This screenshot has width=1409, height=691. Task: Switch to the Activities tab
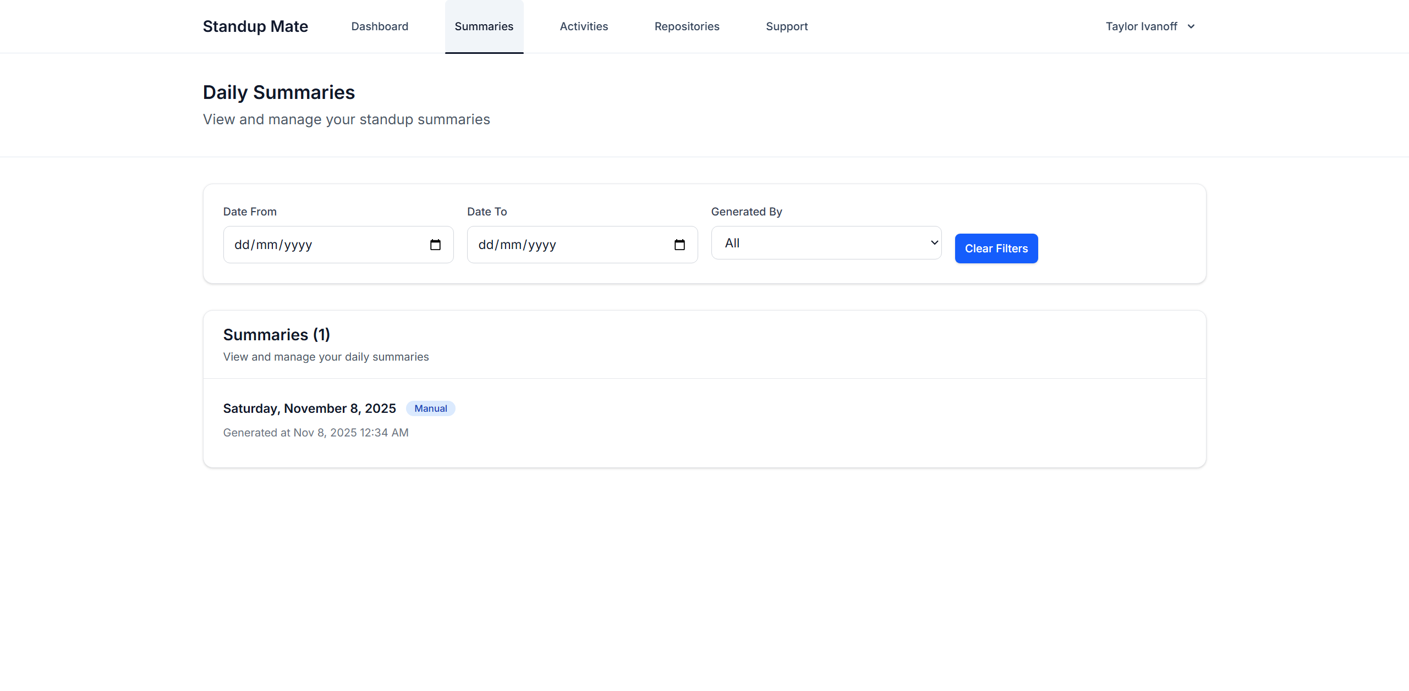584,26
